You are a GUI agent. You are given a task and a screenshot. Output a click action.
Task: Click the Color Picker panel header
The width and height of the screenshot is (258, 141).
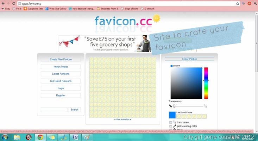[x=189, y=59]
